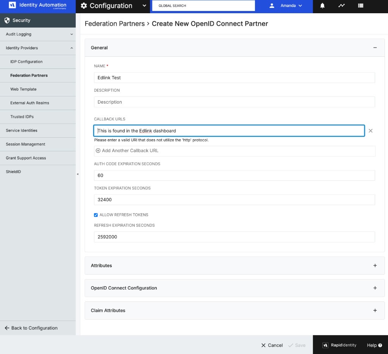Open the activity chart icon
Screen dimensions: 388x354
pyautogui.click(x=341, y=5)
